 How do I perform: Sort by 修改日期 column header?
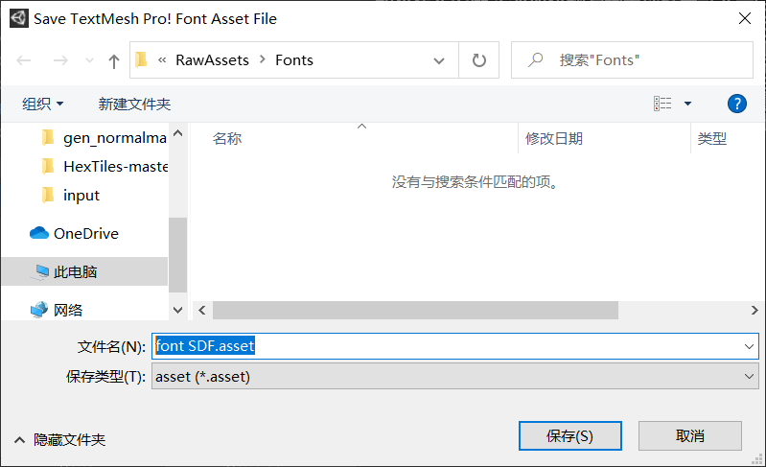[554, 139]
